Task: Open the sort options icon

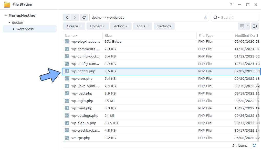Action: pyautogui.click(x=255, y=26)
